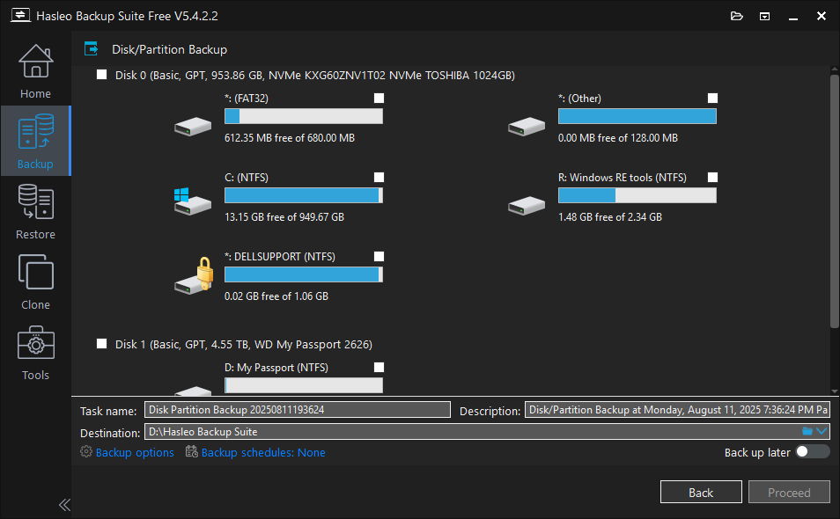Screen dimensions: 840x519
Task: Click the Description input field
Action: coord(677,410)
